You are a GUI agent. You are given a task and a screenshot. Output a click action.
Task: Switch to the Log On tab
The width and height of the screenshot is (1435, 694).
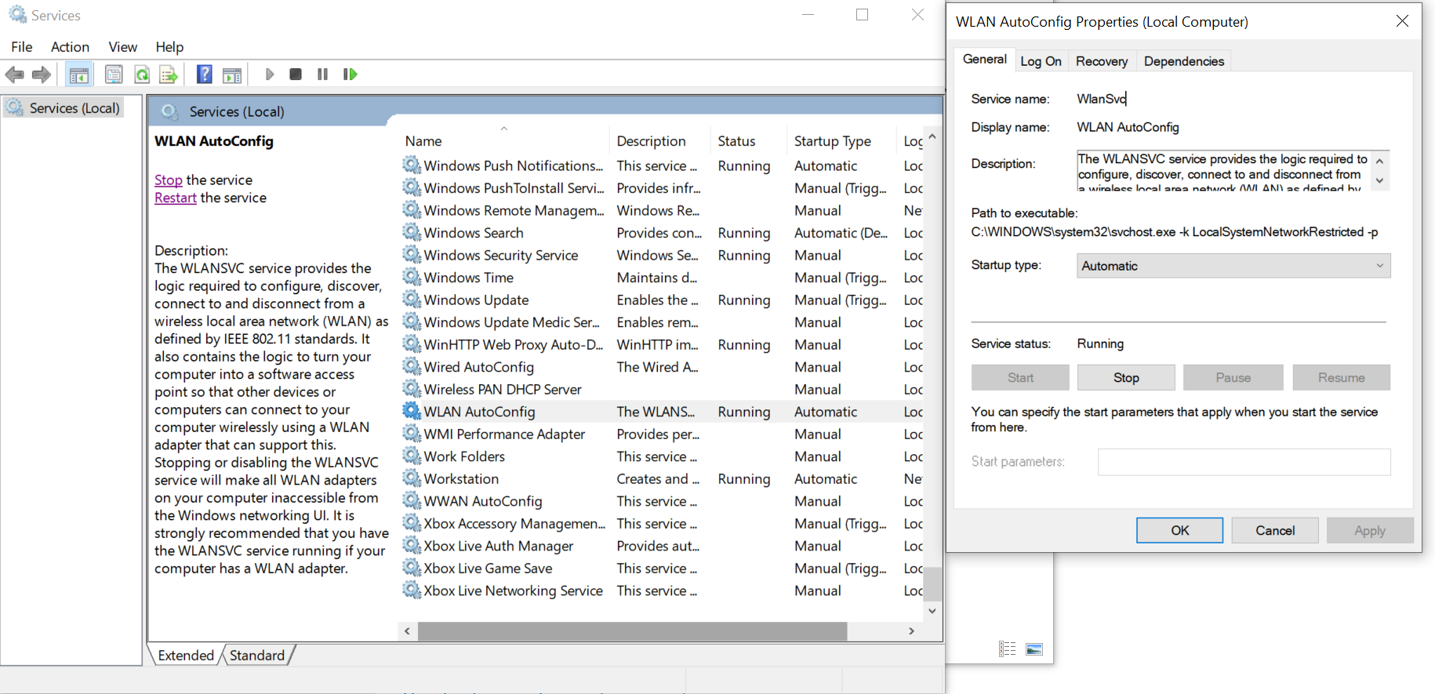1041,61
